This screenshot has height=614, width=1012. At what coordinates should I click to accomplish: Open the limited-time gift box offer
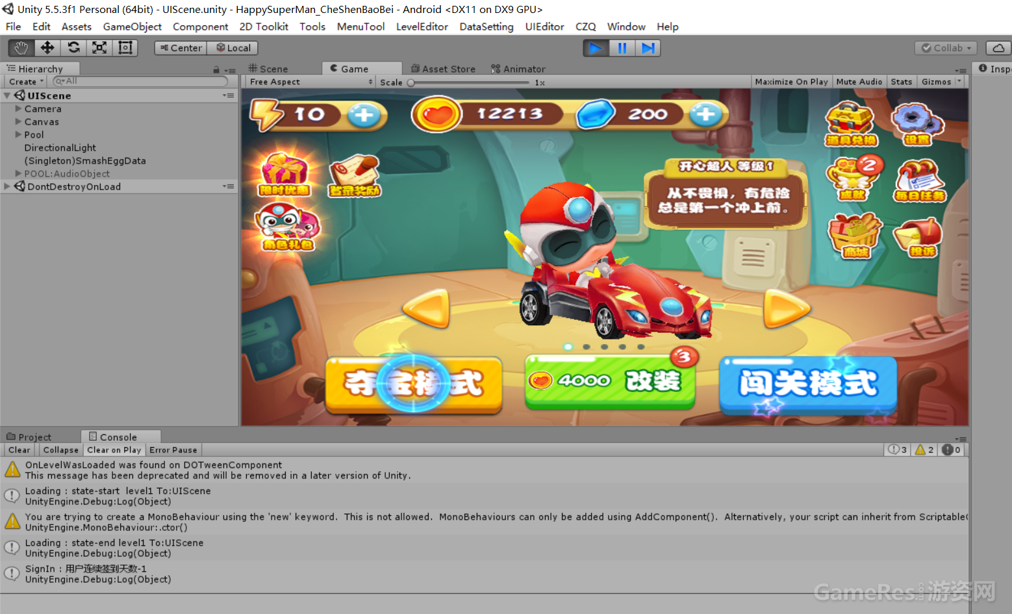[x=285, y=175]
